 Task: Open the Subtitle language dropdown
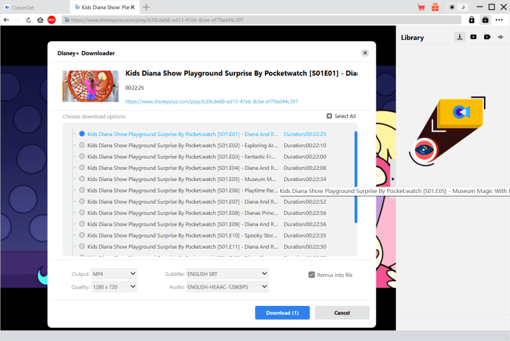[227, 273]
